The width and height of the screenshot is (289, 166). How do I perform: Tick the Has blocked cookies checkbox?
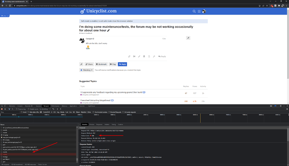click(x=93, y=112)
